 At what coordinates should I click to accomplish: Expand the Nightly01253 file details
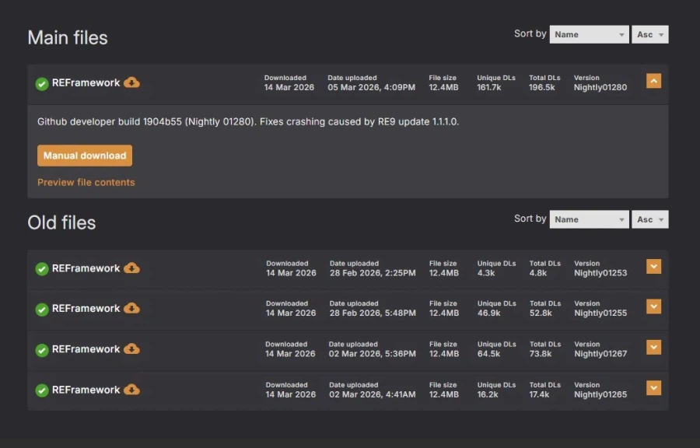(x=653, y=267)
